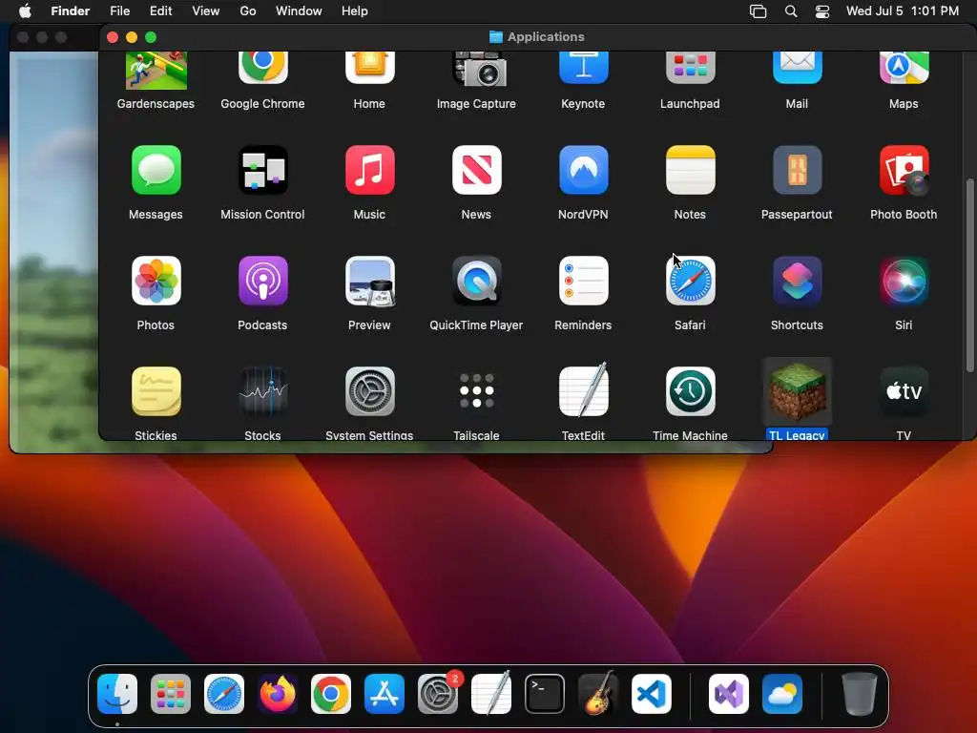This screenshot has height=733, width=977.
Task: Select the Stocks app icon
Action: click(263, 391)
